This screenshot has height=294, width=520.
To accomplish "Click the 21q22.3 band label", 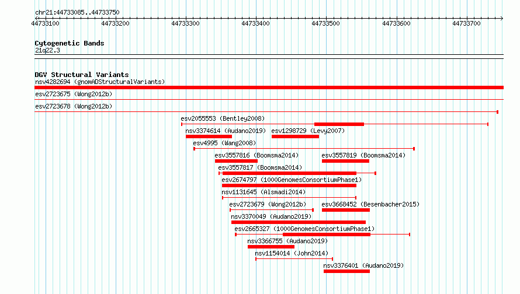I will pos(47,50).
